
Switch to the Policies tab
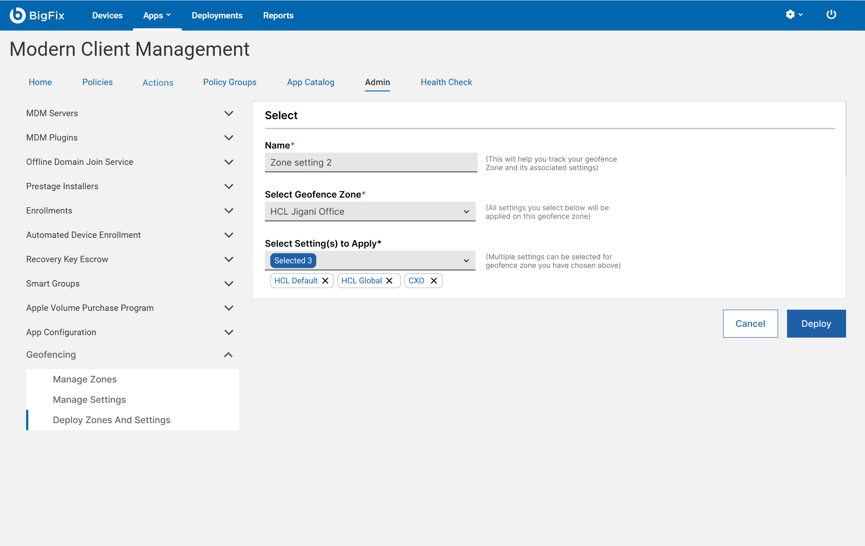coord(97,82)
